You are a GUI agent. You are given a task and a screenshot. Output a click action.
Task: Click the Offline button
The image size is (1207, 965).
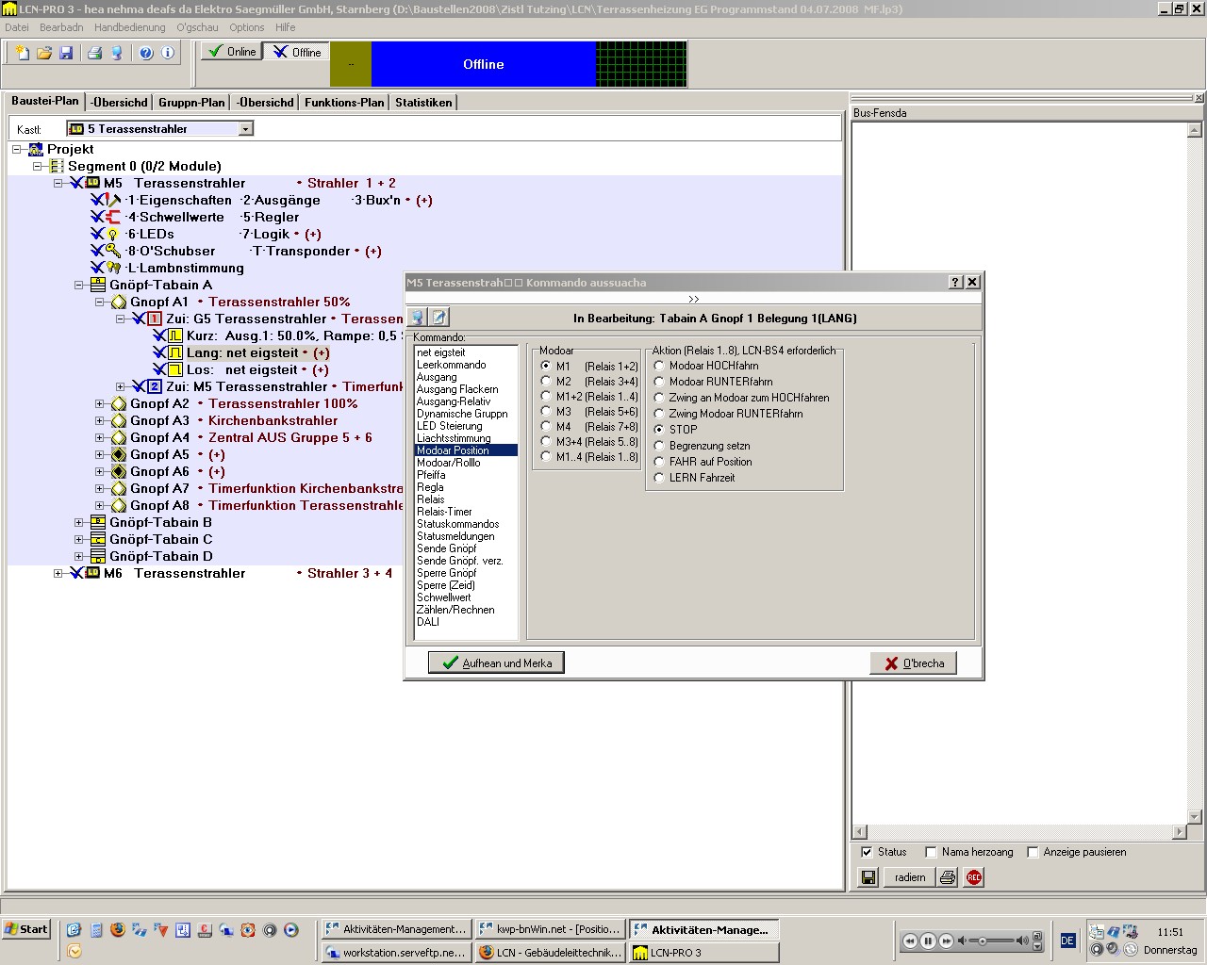pyautogui.click(x=297, y=52)
